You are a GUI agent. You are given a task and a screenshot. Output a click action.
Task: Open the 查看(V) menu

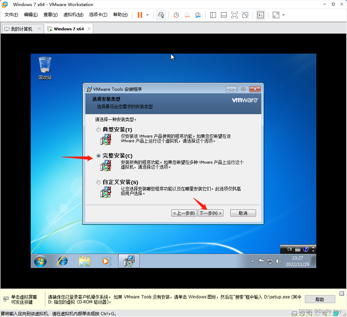50,15
